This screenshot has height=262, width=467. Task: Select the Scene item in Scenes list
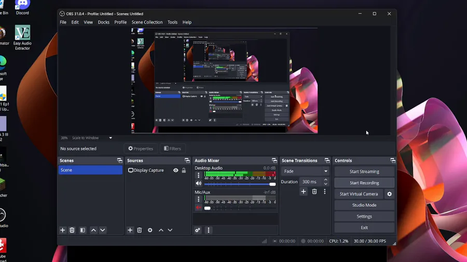coord(90,170)
